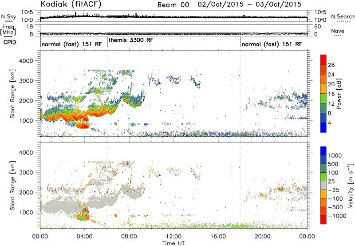Viewport: 355px width, 246px height.
Task: Click the "18" tick label on the frequency axis
Action: [30, 27]
